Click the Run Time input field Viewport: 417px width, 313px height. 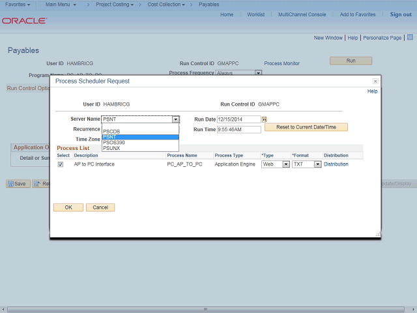tap(238, 130)
